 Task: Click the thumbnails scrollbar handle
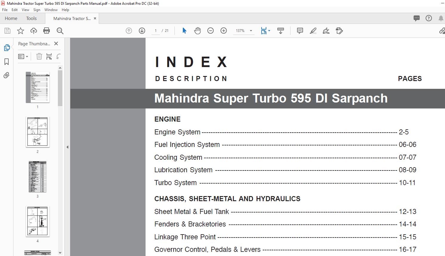60,88
